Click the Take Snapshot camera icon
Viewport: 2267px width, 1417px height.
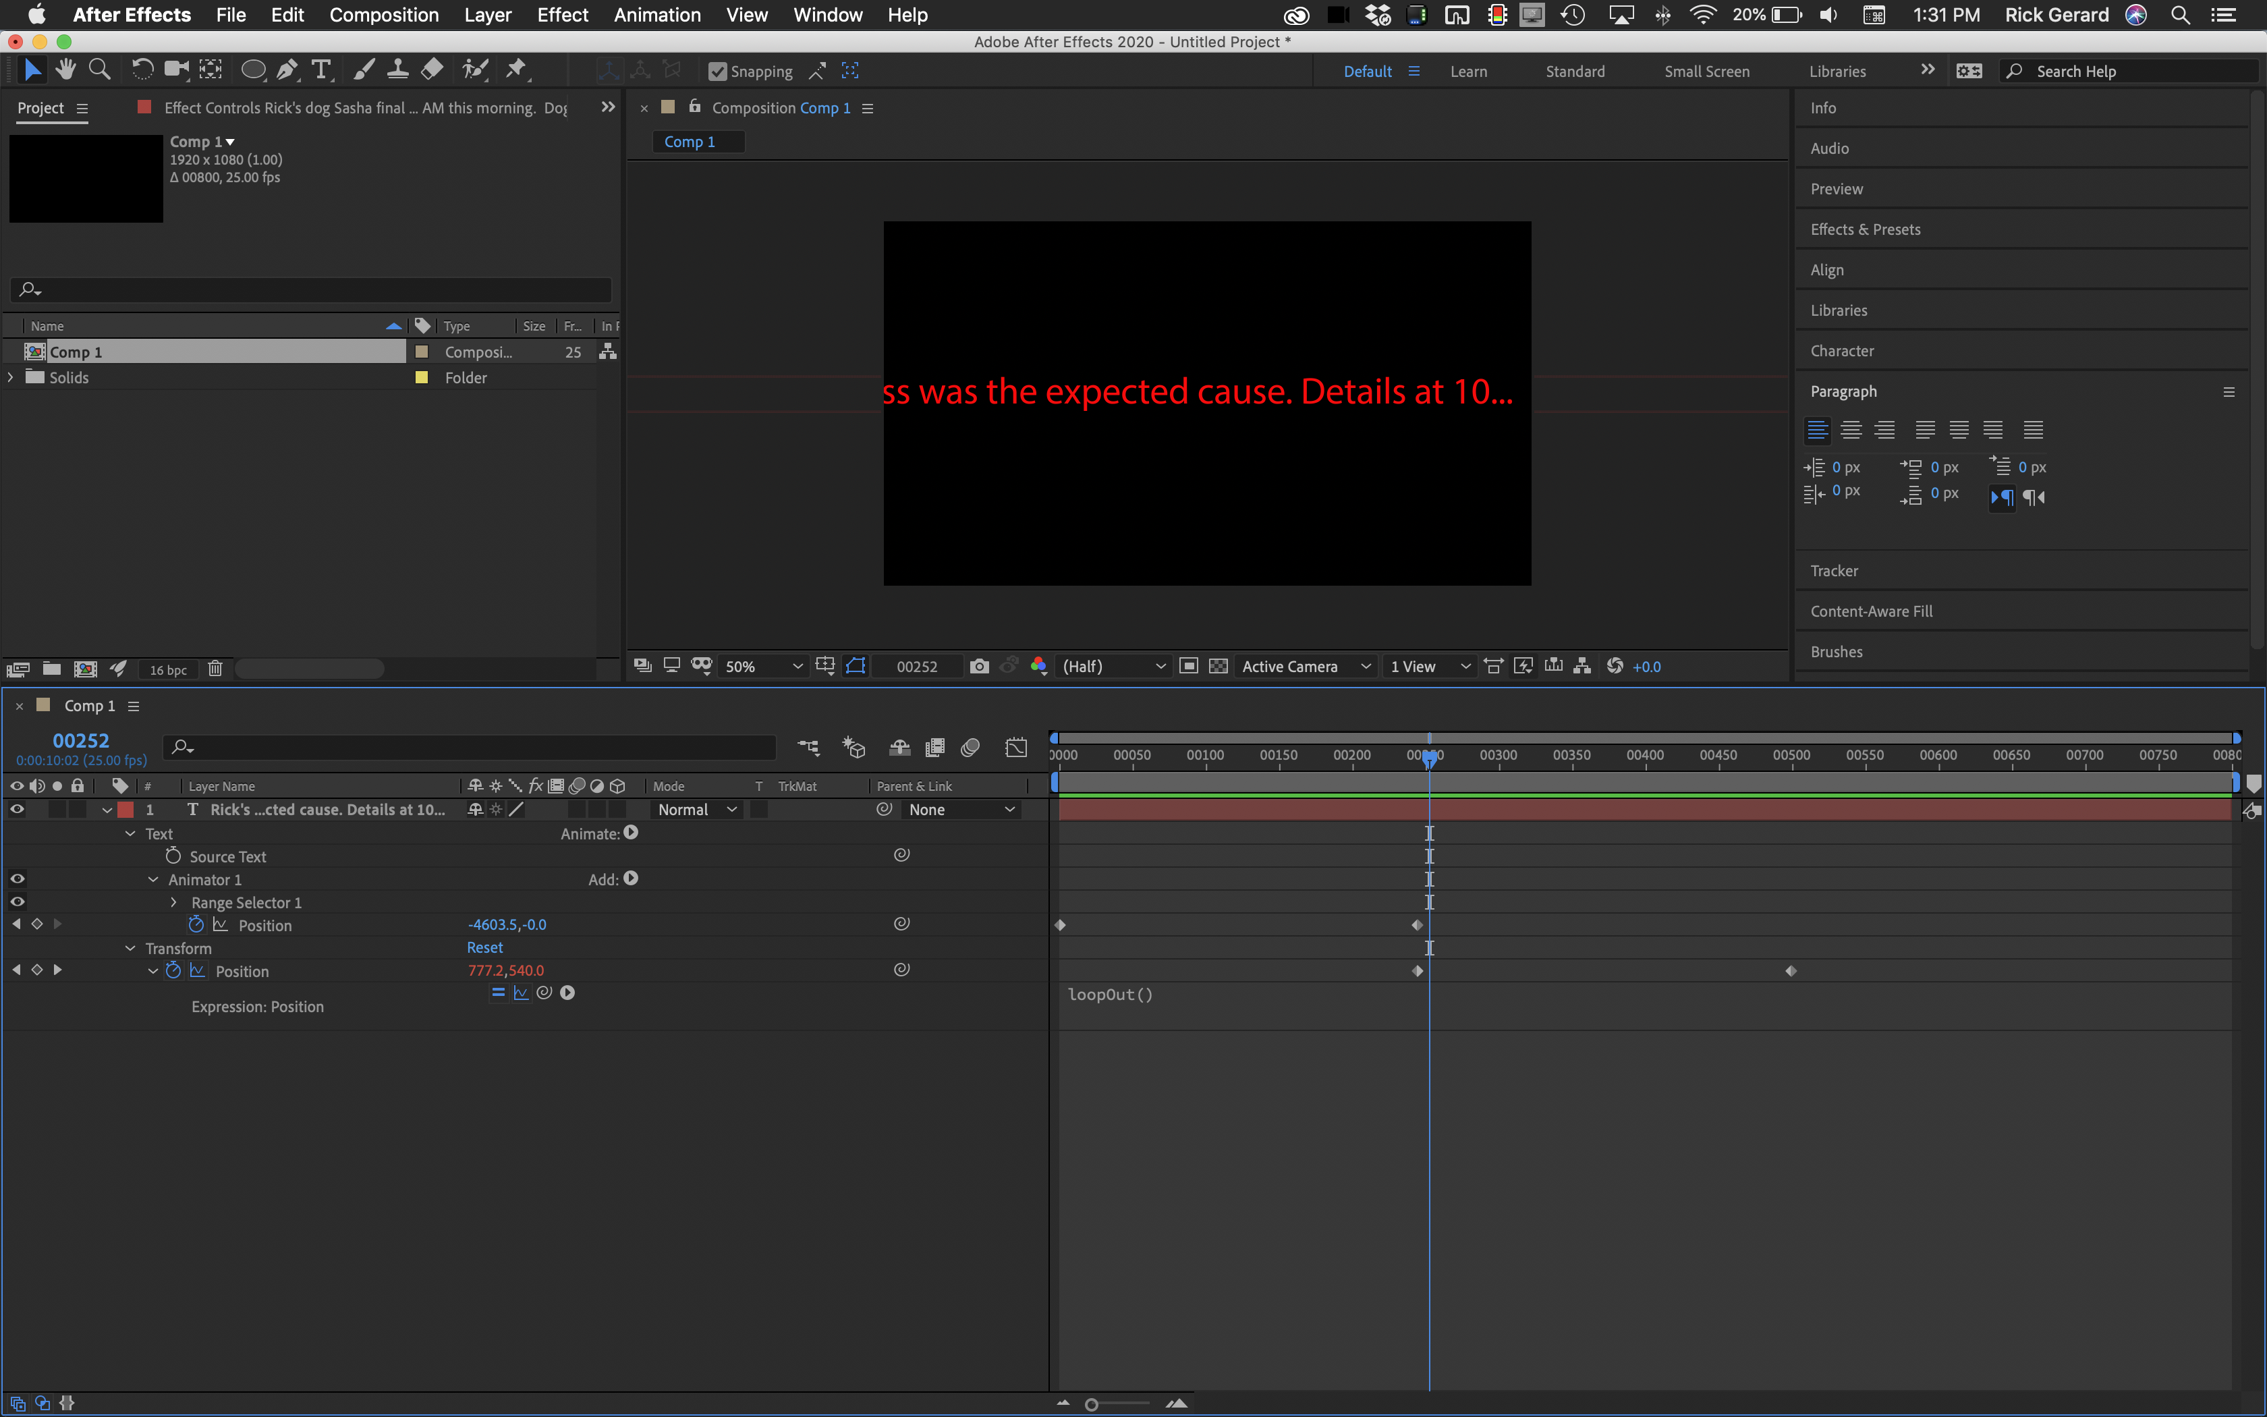979,667
